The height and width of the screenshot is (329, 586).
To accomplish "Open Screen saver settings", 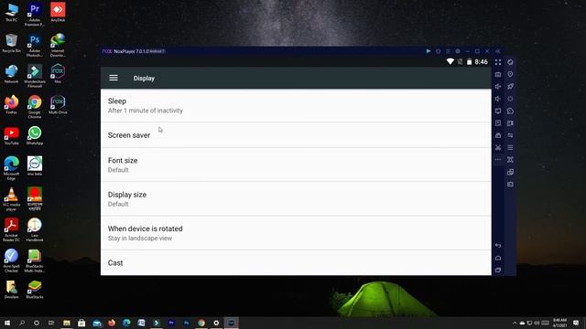I will point(296,135).
